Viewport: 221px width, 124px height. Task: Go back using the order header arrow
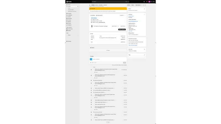[x=90, y=5]
